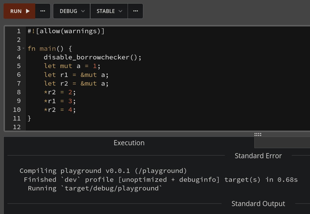Click the 'let r1 = &mut a;' line
This screenshot has height=214, width=310.
point(76,75)
